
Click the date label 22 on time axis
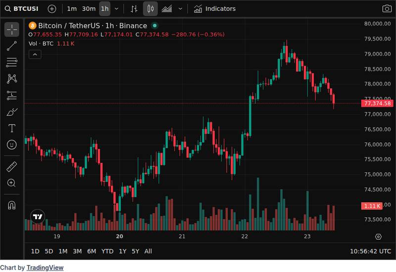tap(245, 236)
